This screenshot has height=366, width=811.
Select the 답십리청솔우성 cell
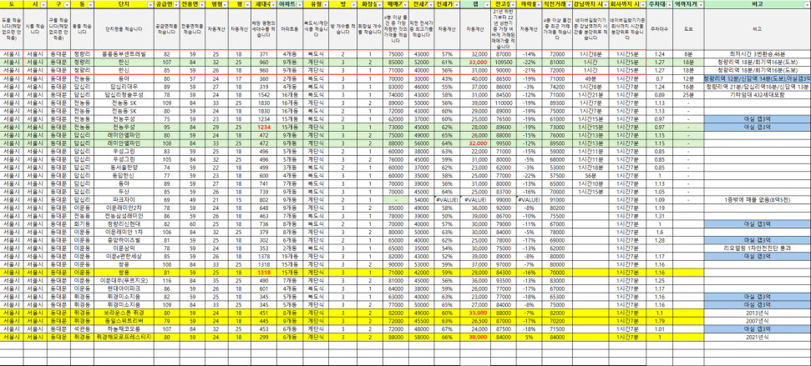click(124, 94)
